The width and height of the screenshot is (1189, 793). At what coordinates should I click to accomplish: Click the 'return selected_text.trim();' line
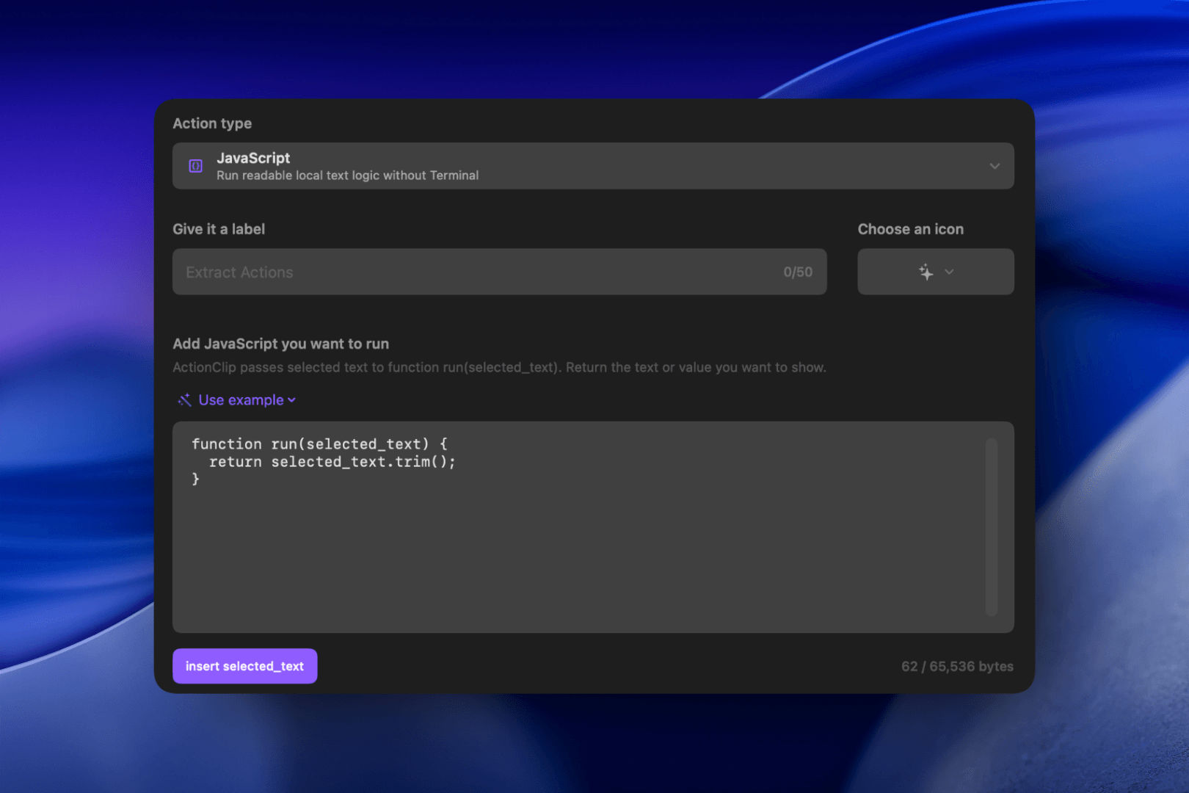(x=332, y=462)
